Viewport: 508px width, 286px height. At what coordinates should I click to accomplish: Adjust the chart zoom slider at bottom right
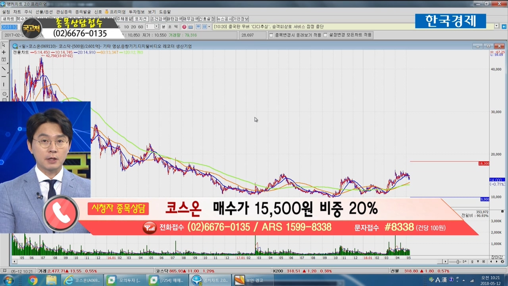pos(458,262)
